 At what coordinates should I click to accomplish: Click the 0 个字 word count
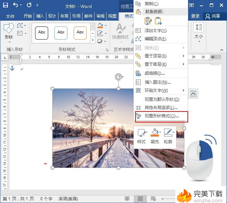(x=46, y=199)
